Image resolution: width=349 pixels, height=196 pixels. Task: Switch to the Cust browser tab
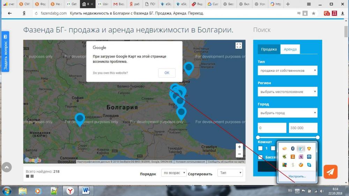[x=213, y=4]
